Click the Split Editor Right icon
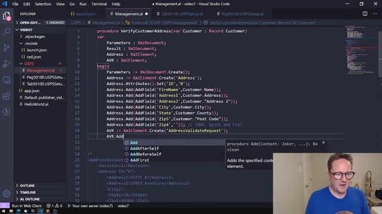 pyautogui.click(x=365, y=14)
